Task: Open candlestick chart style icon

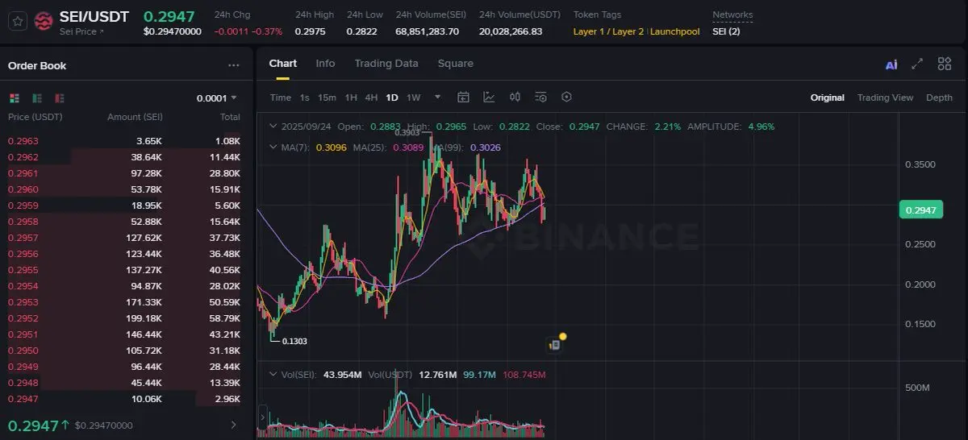Action: click(515, 98)
